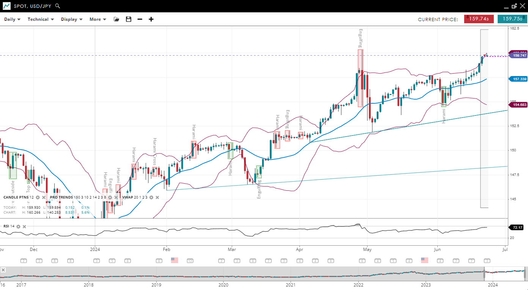Viewport: 528px width, 290px height.
Task: Remove the RSI indicator panel
Action: click(x=24, y=227)
